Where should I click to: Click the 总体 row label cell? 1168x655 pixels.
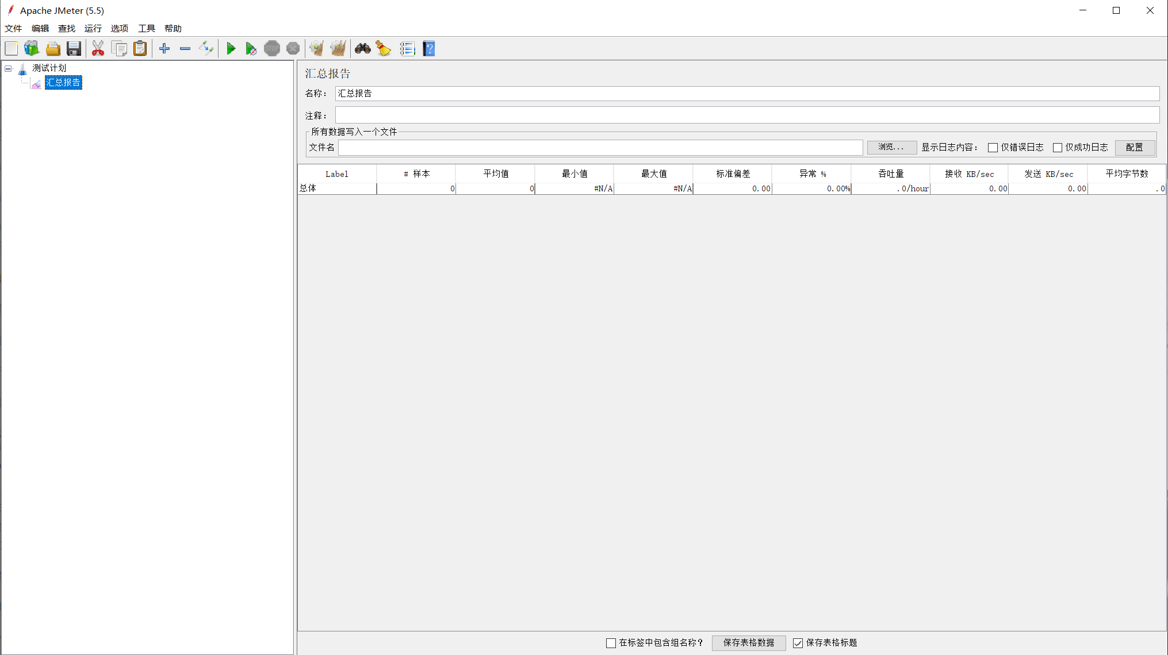(x=337, y=188)
